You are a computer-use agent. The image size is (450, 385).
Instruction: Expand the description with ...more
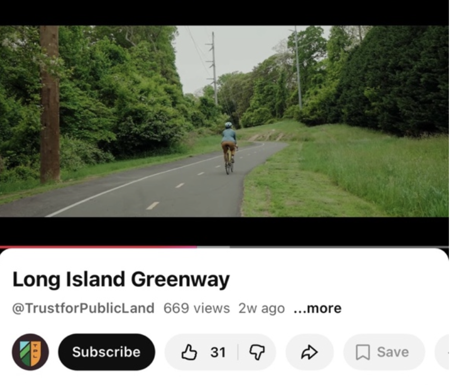click(x=317, y=309)
